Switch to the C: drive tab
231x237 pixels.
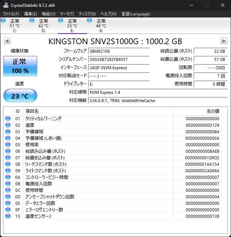click(15, 26)
